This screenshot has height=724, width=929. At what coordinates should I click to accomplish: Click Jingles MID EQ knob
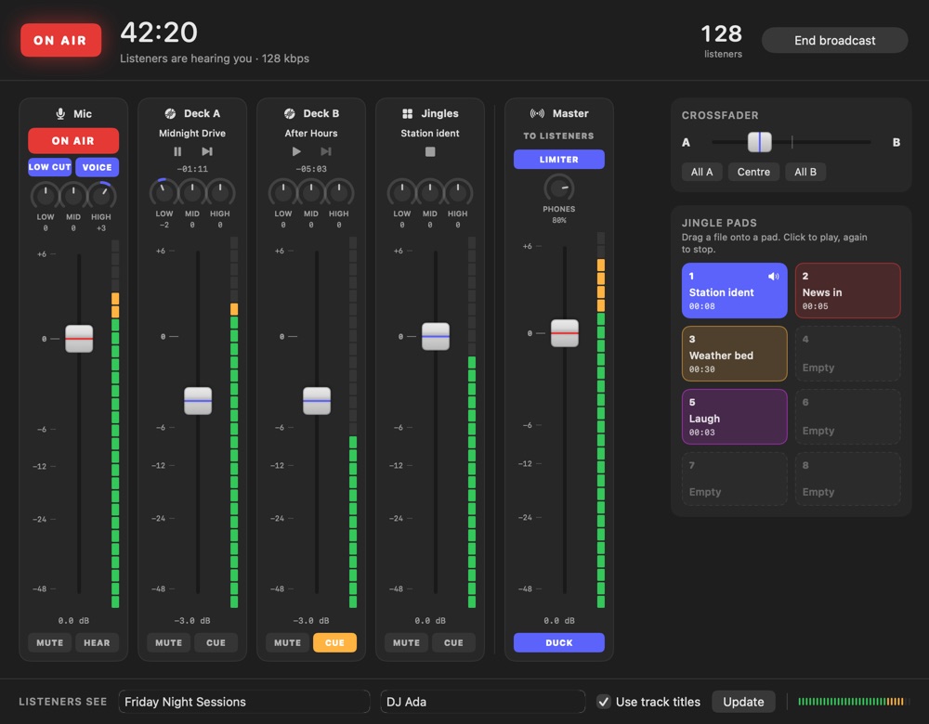429,192
